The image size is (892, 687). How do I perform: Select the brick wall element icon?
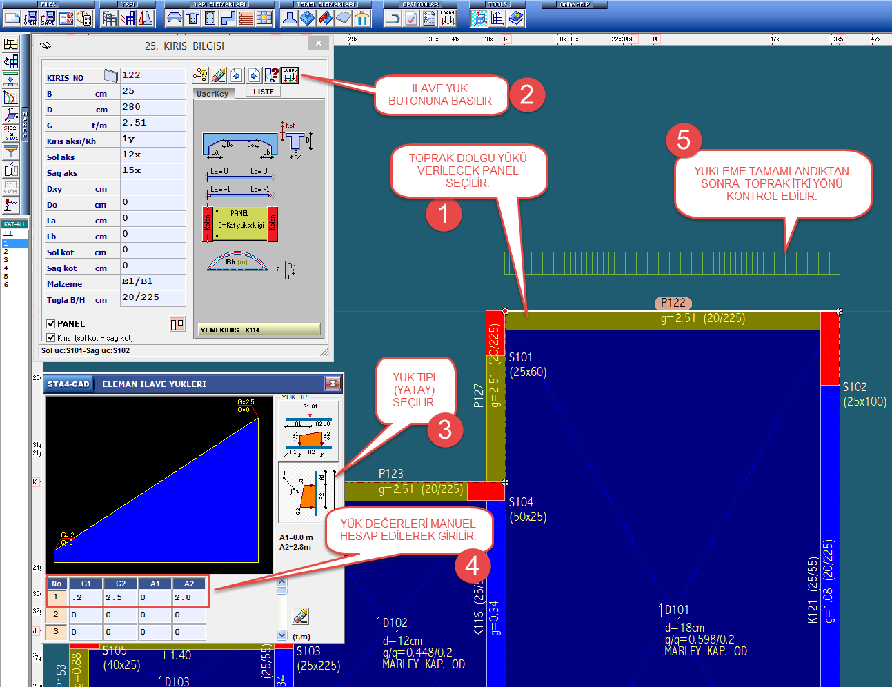[x=246, y=19]
